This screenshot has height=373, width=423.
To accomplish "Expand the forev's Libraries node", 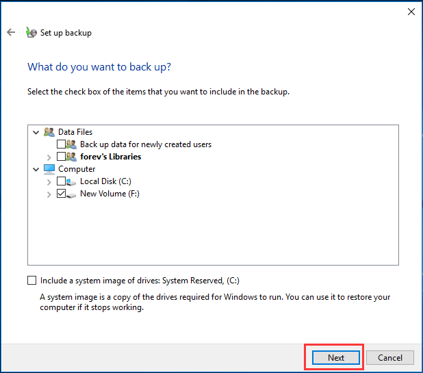I will (x=49, y=157).
